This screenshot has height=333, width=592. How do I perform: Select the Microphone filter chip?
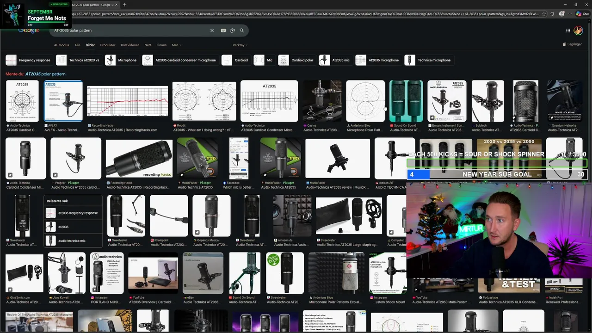pos(122,60)
